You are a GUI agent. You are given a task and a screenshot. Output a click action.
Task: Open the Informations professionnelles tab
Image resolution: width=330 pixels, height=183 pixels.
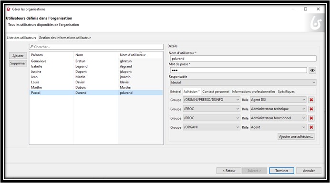pyautogui.click(x=253, y=91)
